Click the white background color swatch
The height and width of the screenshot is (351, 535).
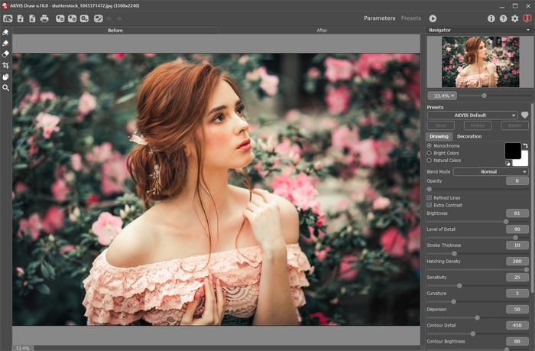tap(523, 162)
